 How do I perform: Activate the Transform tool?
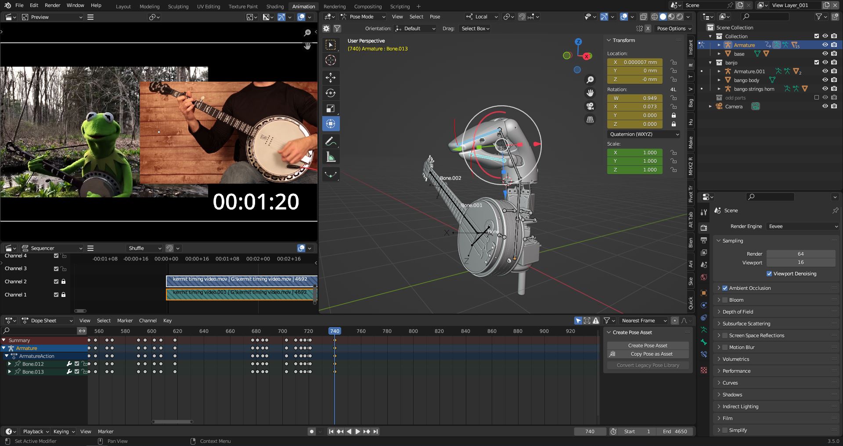tap(331, 124)
